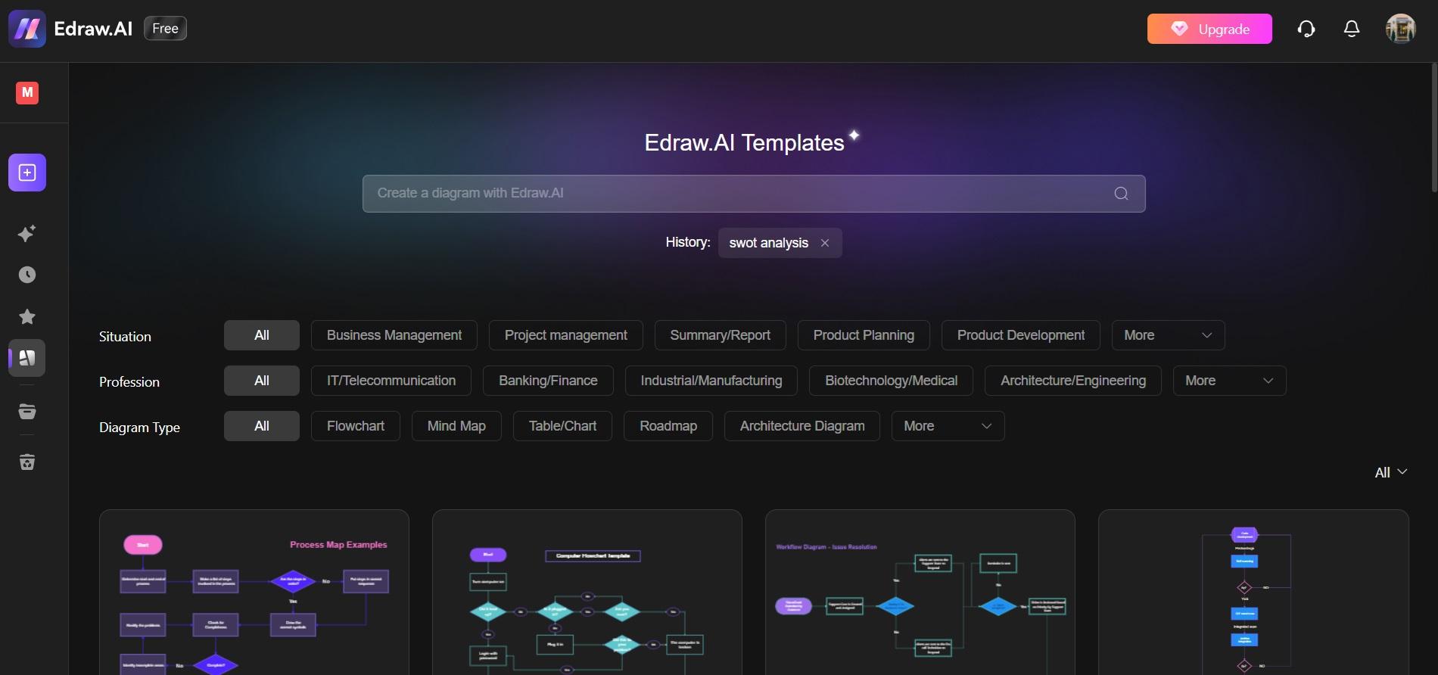Open Recent files clock icon
The height and width of the screenshot is (675, 1438).
click(27, 275)
